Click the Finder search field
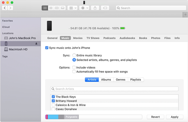 click(x=151, y=8)
